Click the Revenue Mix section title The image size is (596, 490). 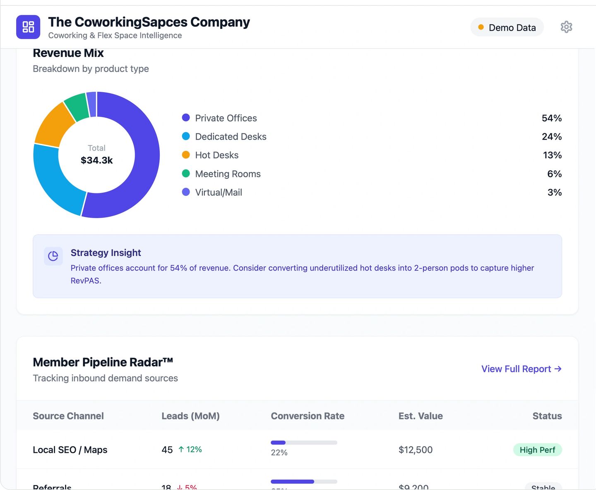(68, 53)
